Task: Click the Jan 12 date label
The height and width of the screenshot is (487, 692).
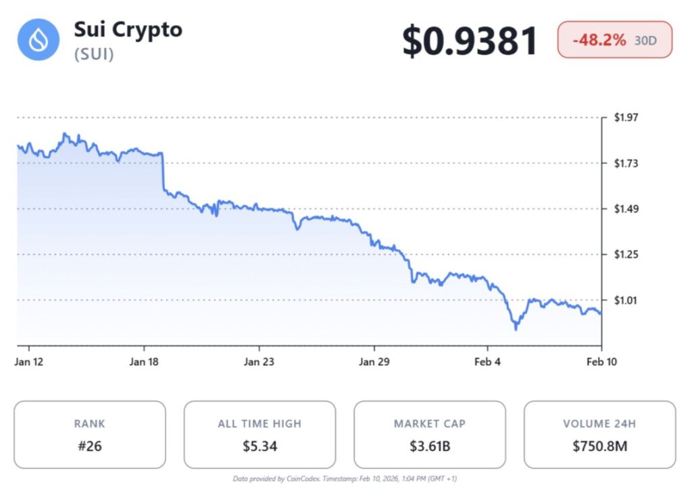Action: click(28, 362)
